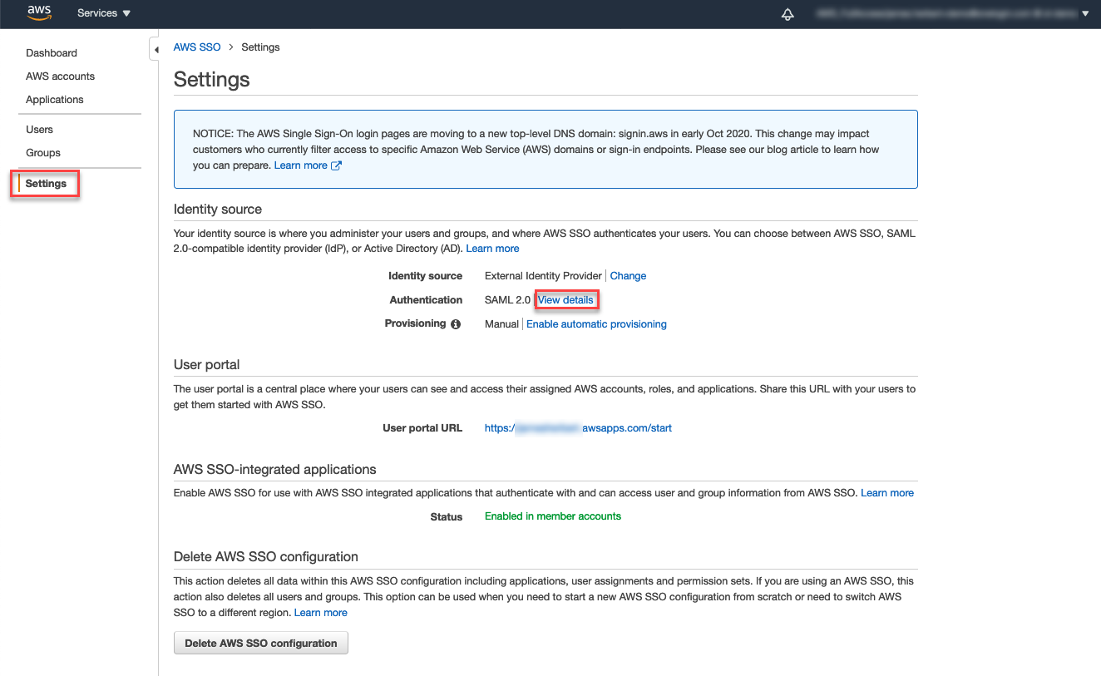Switch to AWS accounts in navigation
This screenshot has width=1101, height=676.
pos(60,76)
